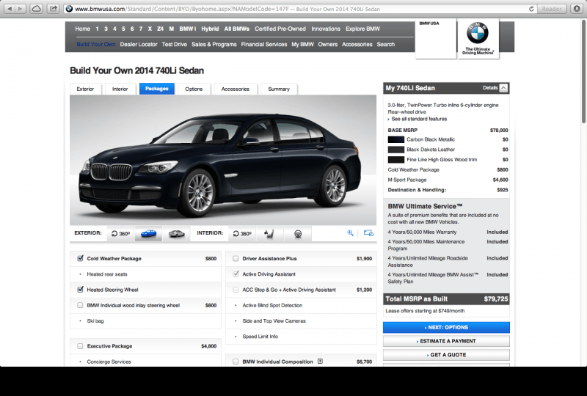587x396 pixels.
Task: Switch to the Interior tab
Action: (120, 89)
